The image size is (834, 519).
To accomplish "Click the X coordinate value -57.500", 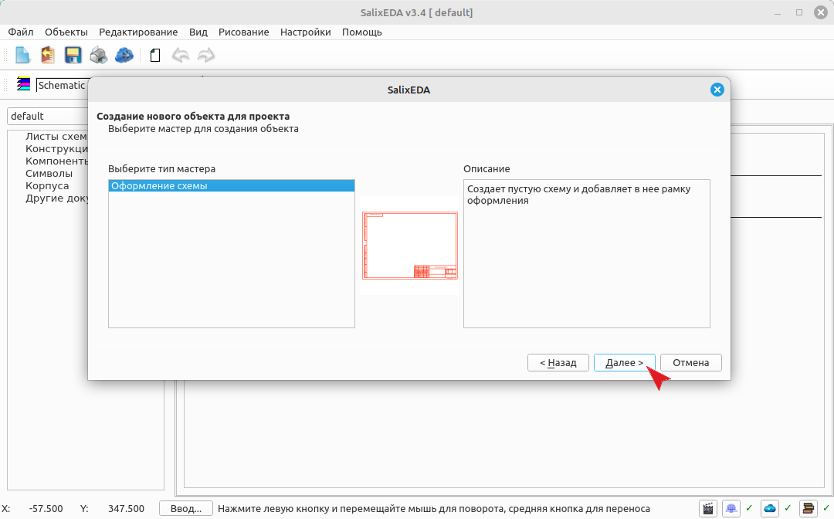I will coord(46,509).
